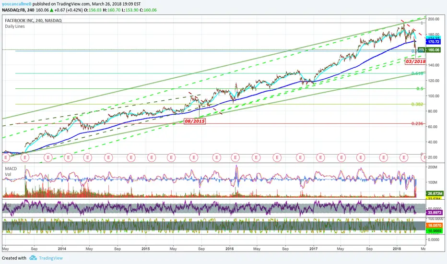Click the earnings E marker below 08/2015 label

tap(194, 157)
